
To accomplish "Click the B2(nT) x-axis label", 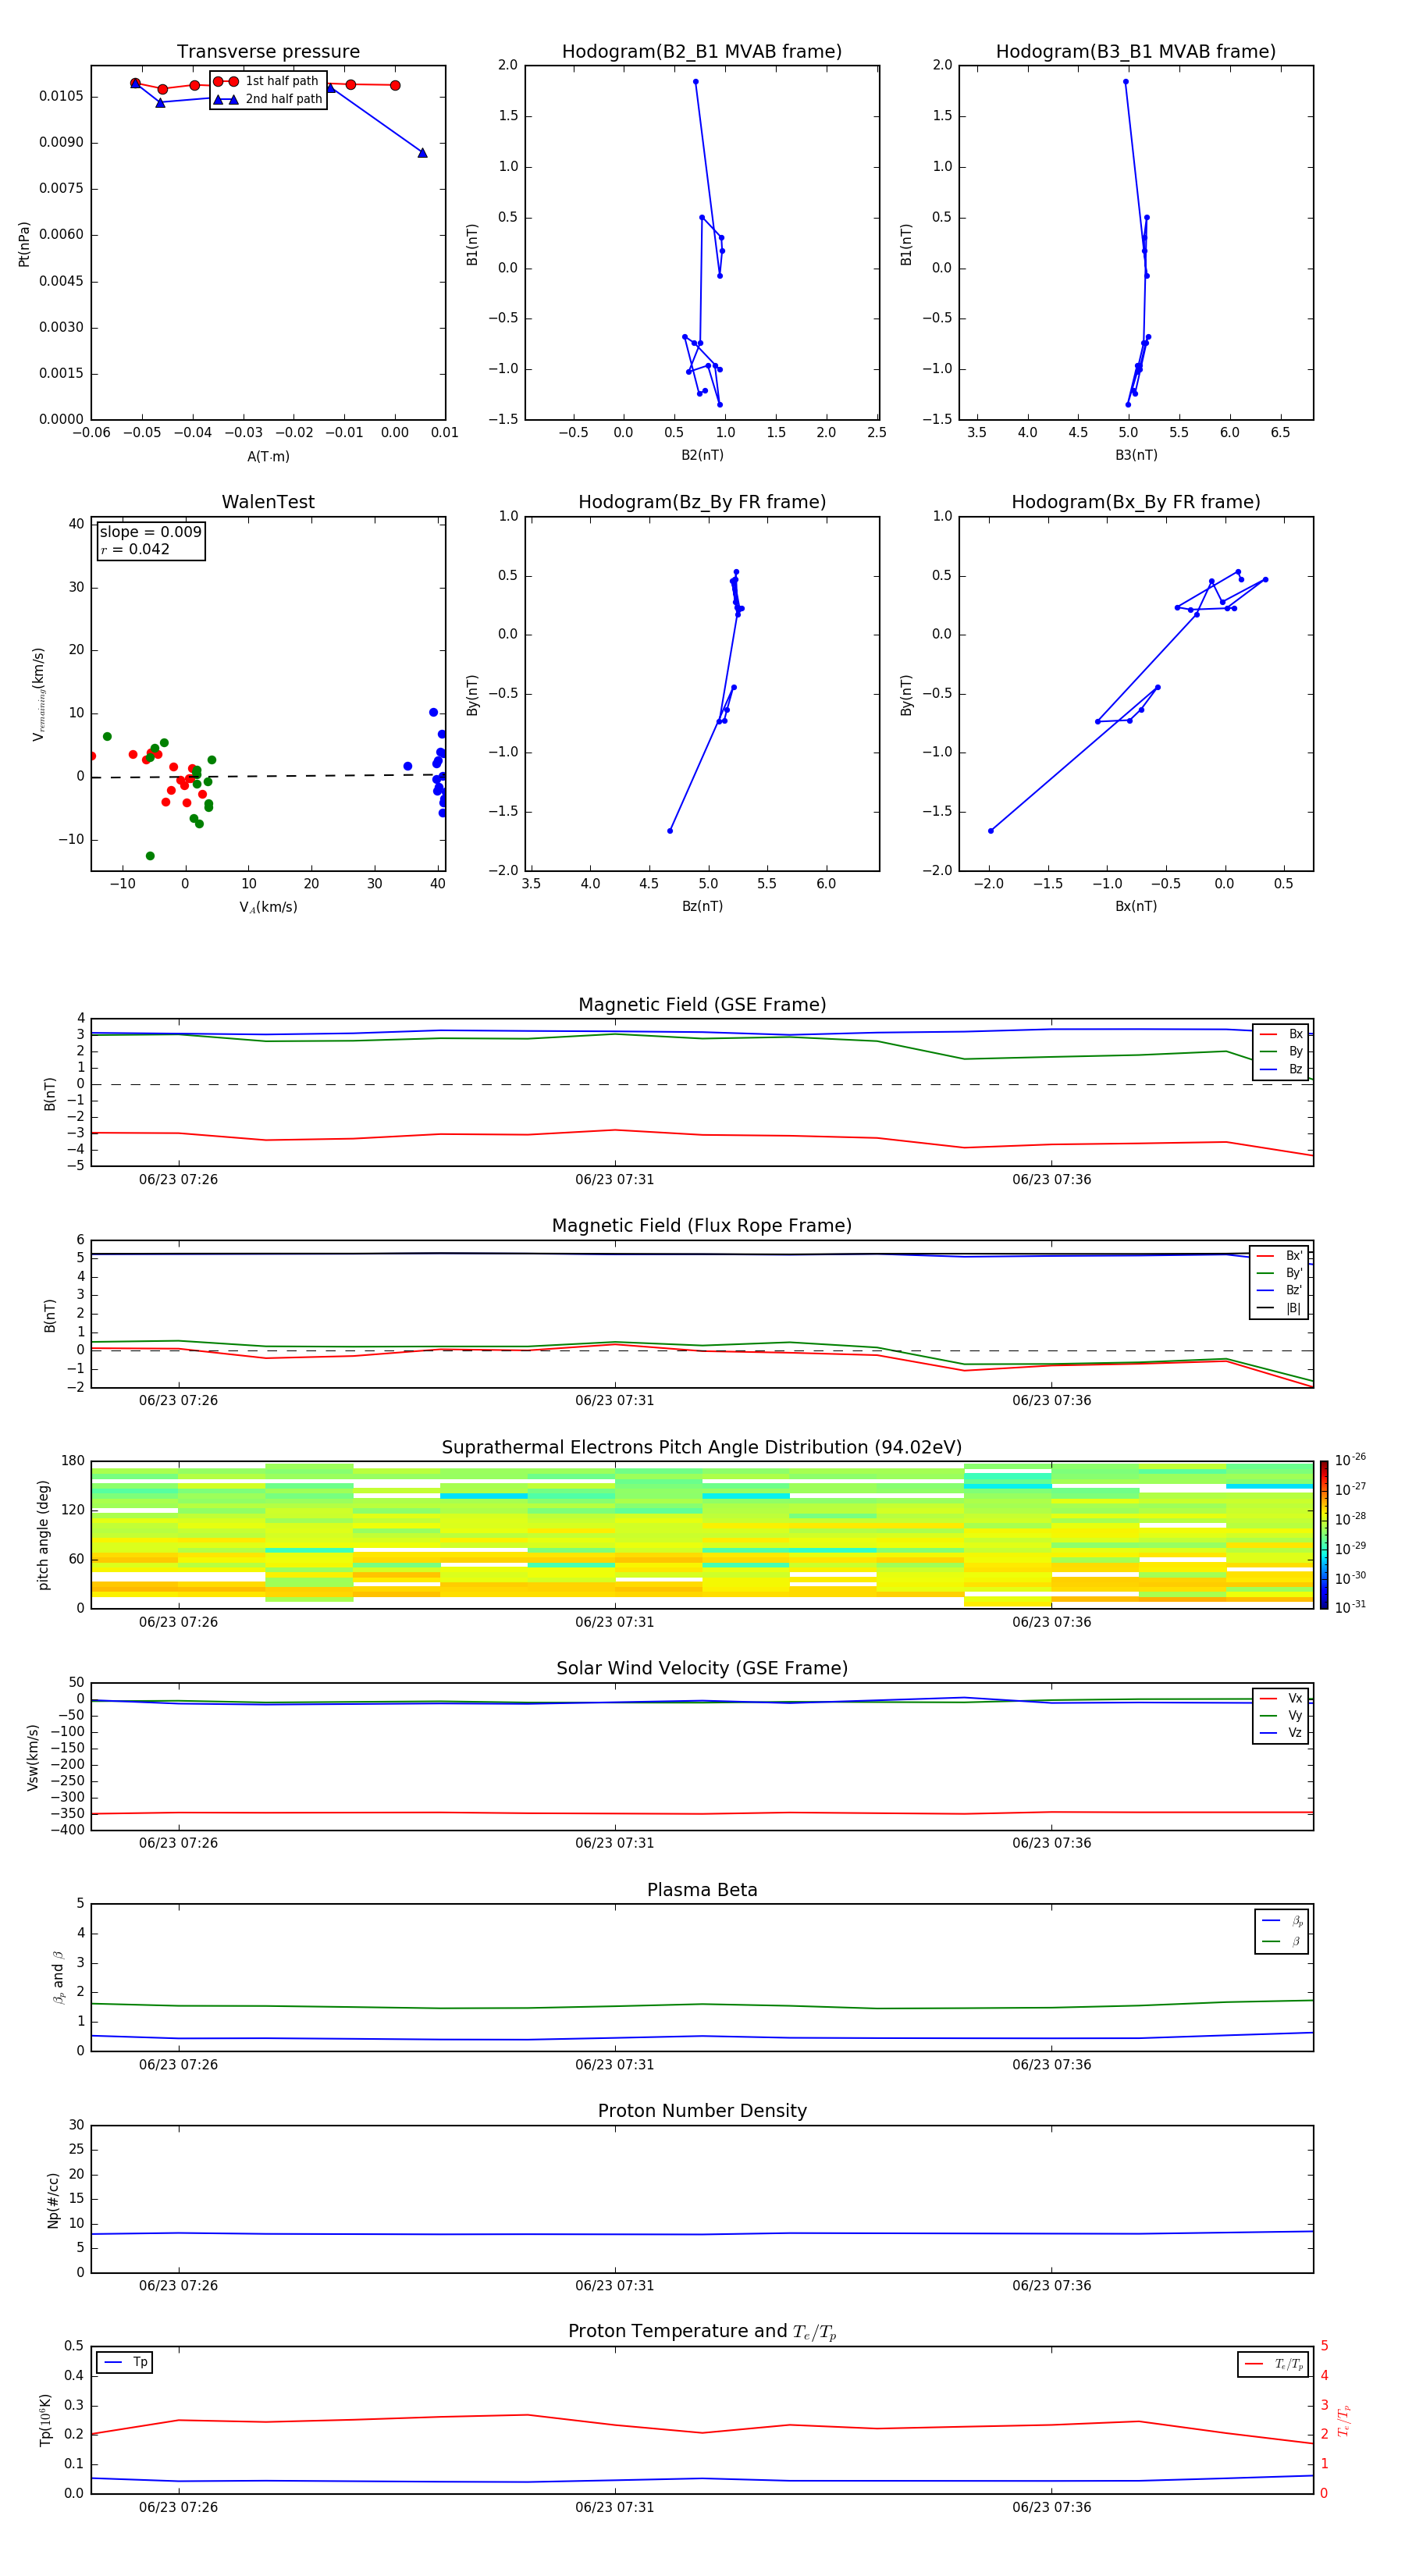I will tap(702, 455).
